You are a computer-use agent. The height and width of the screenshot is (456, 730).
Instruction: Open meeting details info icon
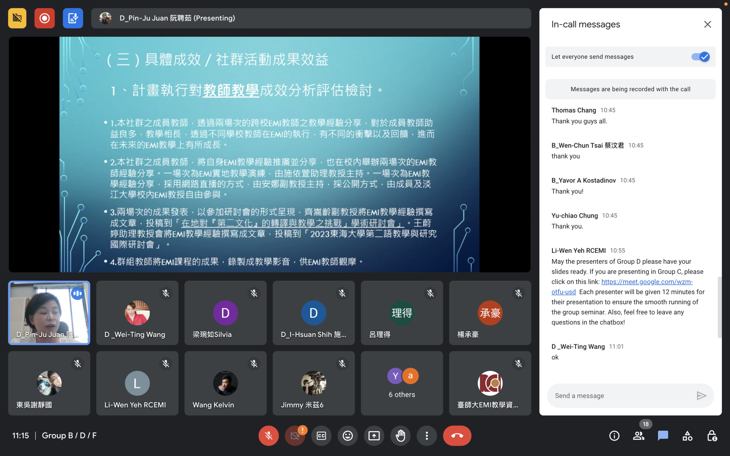(614, 436)
